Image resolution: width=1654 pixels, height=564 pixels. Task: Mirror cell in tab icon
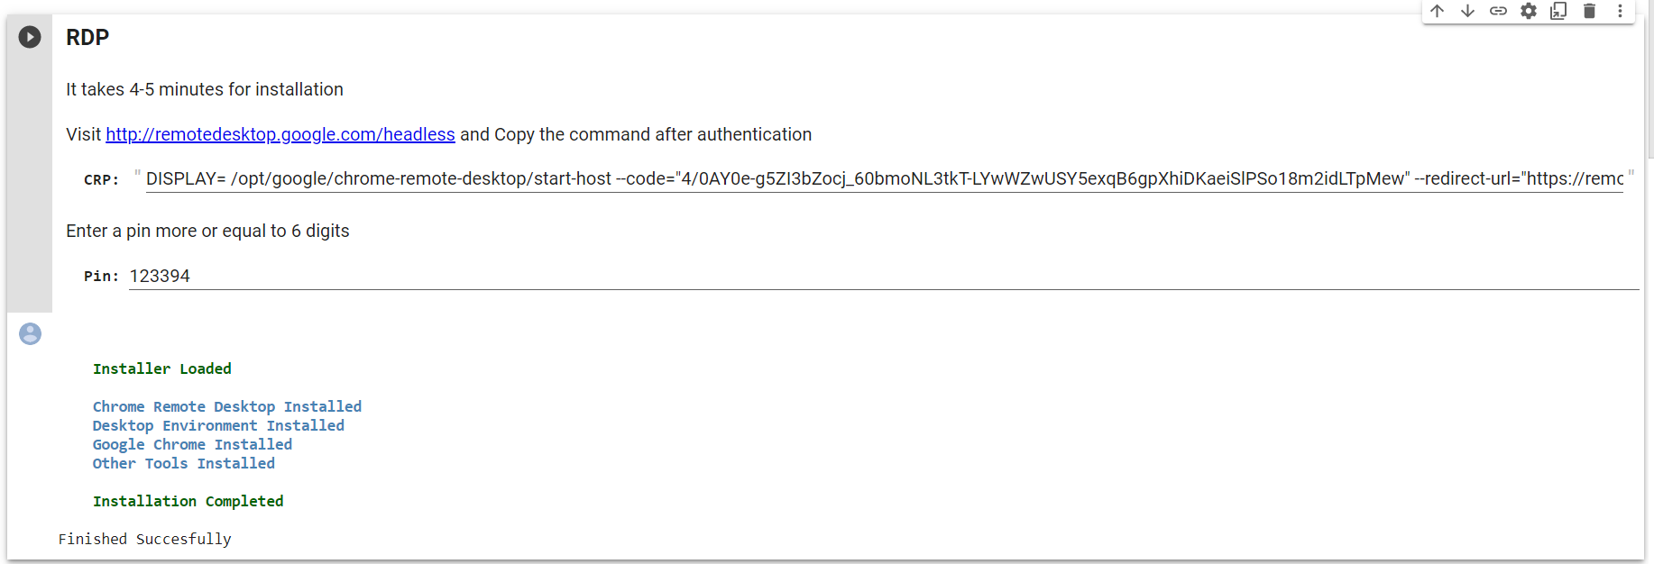(x=1558, y=11)
